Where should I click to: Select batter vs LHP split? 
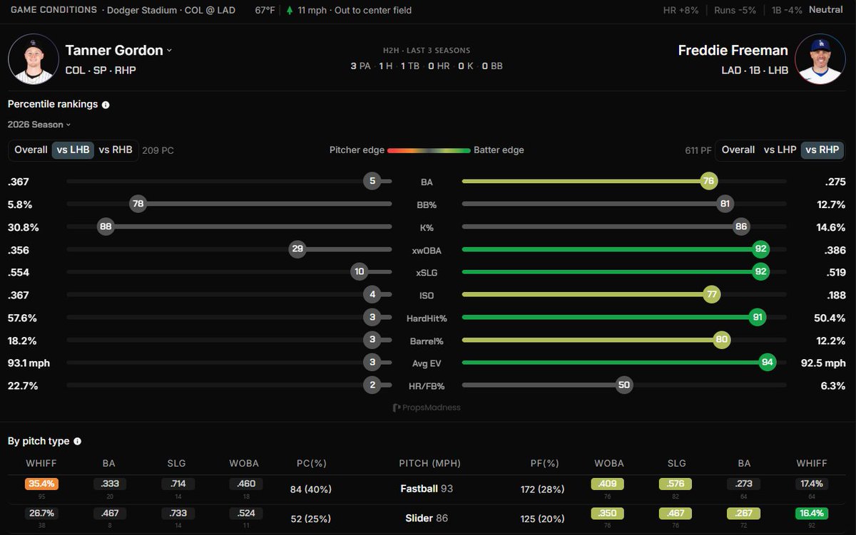point(779,150)
